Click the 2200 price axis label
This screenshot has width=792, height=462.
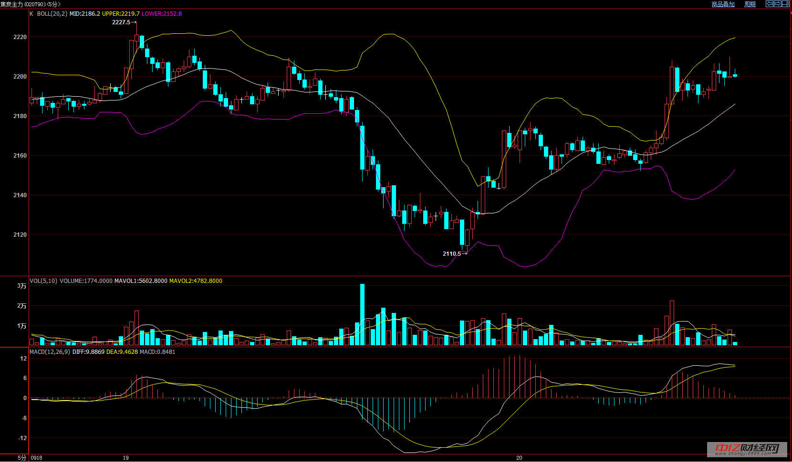(x=20, y=77)
